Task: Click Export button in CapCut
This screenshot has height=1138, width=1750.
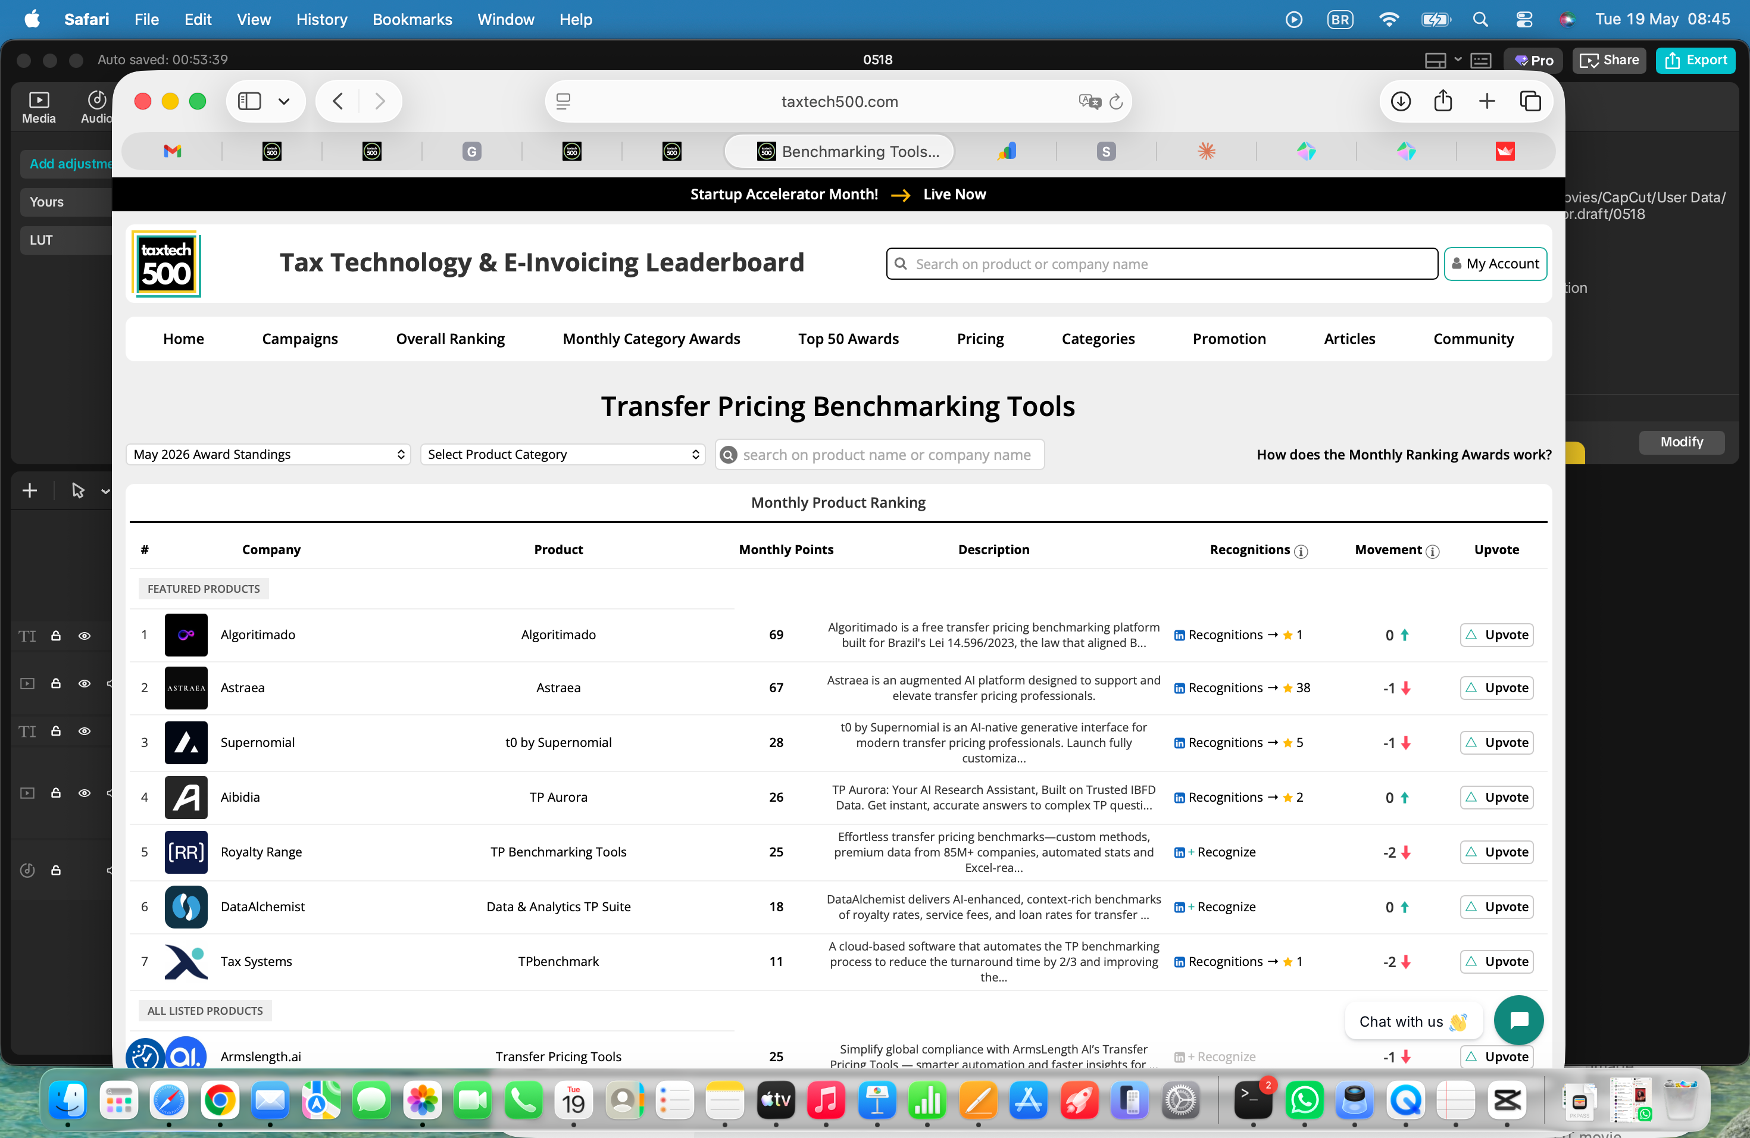Action: pos(1696,60)
